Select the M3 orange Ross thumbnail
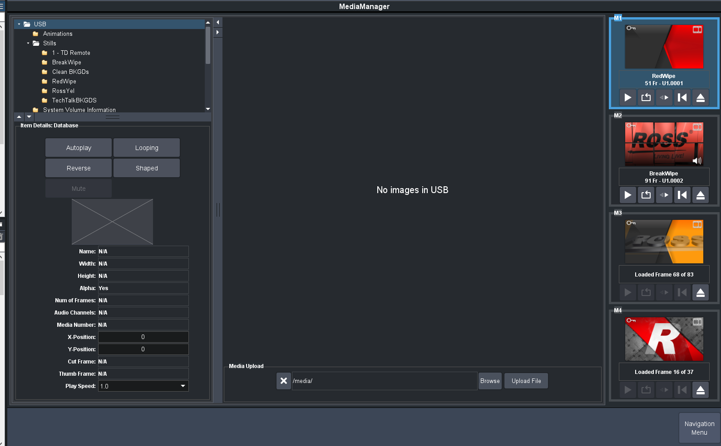This screenshot has height=446, width=721. click(x=664, y=242)
